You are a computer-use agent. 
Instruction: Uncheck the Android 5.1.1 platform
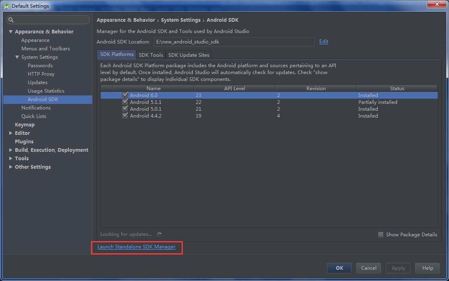click(x=125, y=102)
